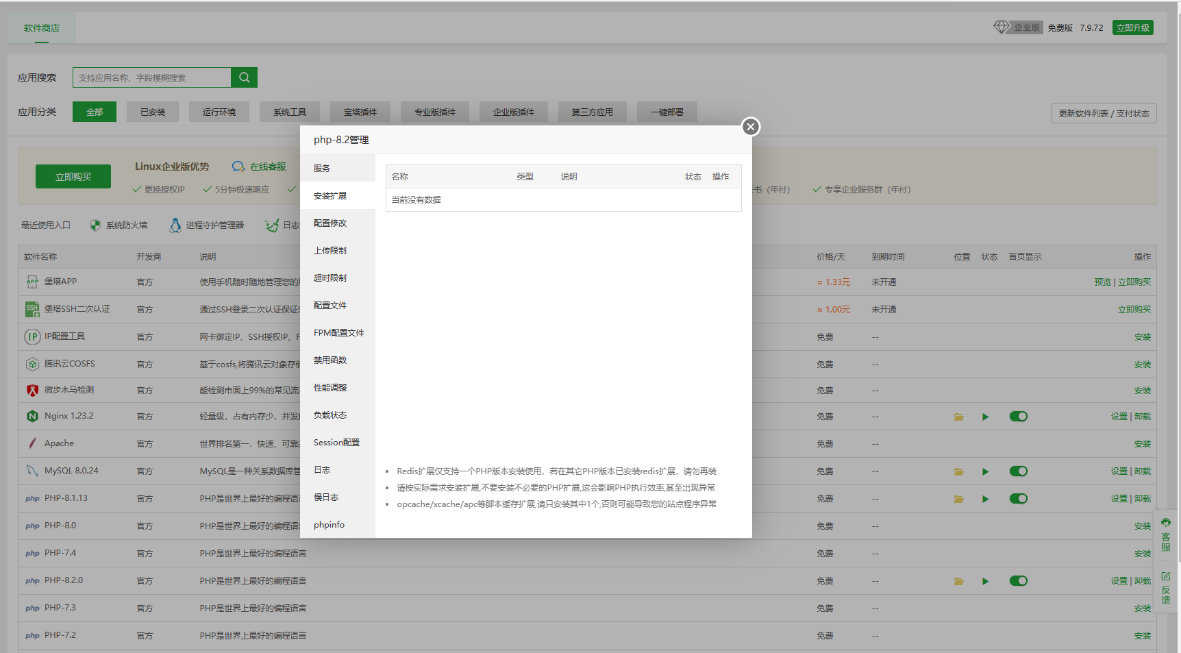Open 配置修改 in the php-8.2 sidebar
Image resolution: width=1181 pixels, height=653 pixels.
click(338, 223)
